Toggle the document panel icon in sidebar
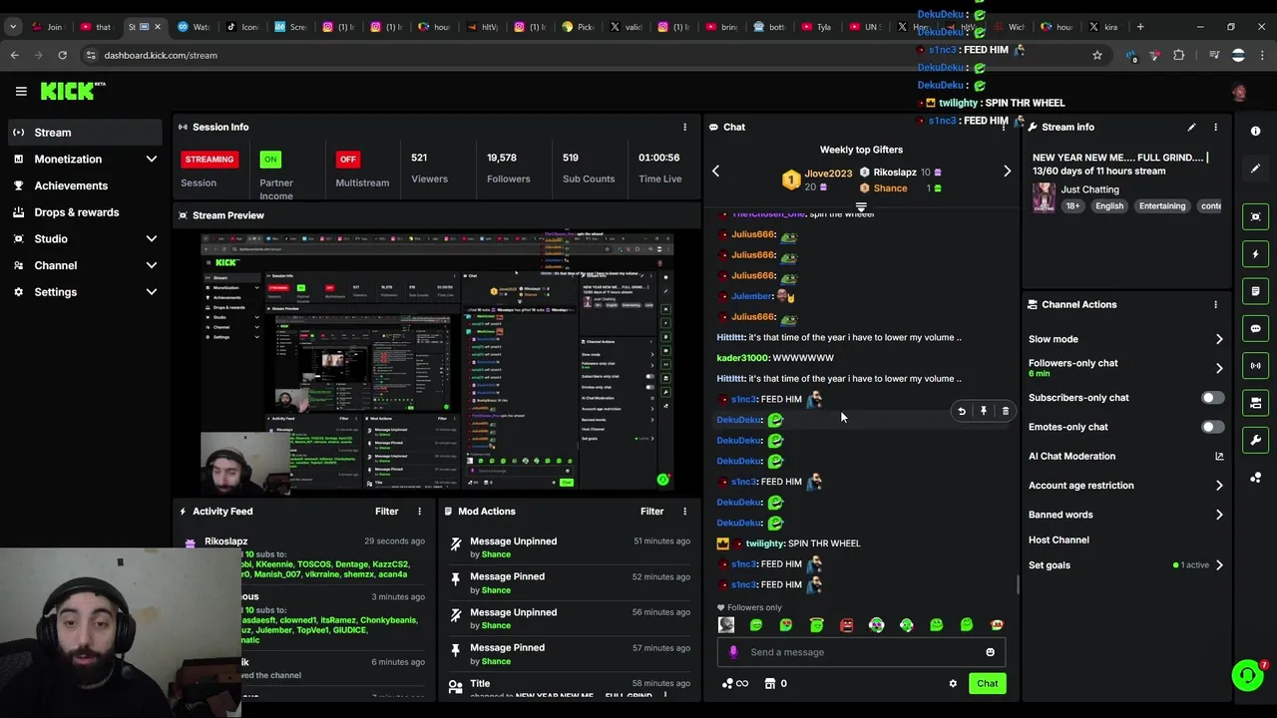Screen dimensions: 1277x718 pos(1255,291)
